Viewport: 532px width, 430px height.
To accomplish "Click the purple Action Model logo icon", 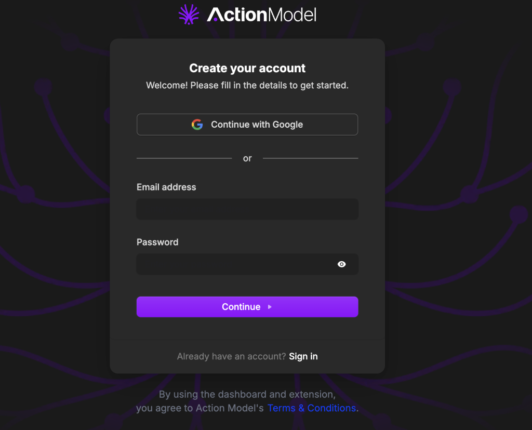I will [189, 14].
